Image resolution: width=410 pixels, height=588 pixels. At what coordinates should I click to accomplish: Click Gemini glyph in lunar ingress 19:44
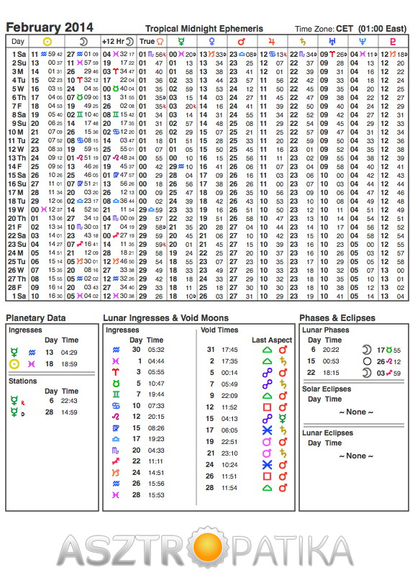(117, 394)
